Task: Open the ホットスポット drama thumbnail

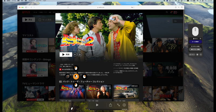Action: (x=35, y=93)
